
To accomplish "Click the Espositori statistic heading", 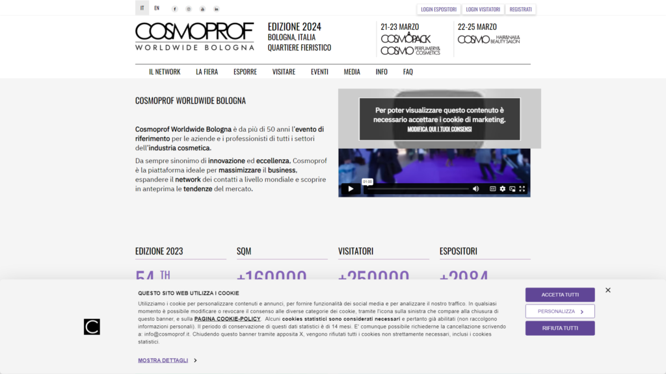I will (x=459, y=251).
